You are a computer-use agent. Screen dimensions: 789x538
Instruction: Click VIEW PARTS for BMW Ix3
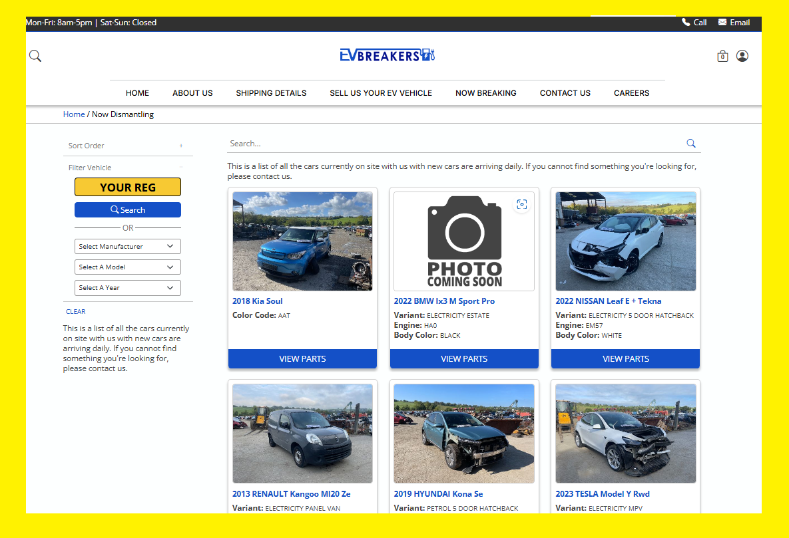pyautogui.click(x=464, y=359)
